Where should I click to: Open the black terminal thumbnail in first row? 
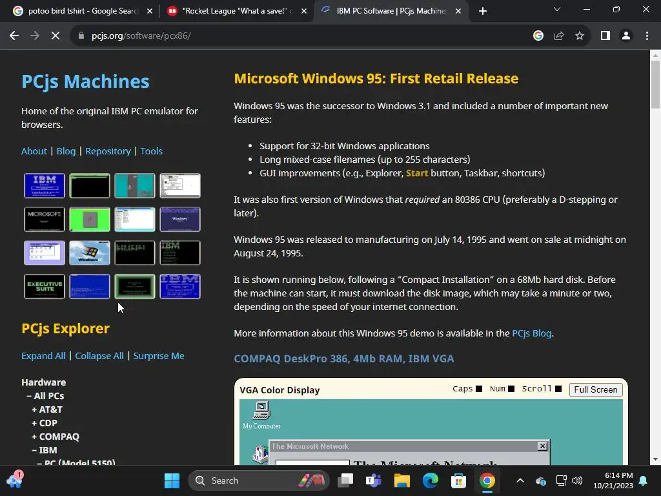[89, 185]
